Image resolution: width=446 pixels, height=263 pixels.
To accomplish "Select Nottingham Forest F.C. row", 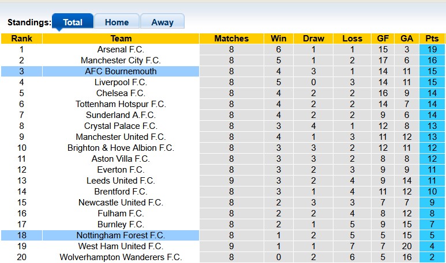I will 121,235.
